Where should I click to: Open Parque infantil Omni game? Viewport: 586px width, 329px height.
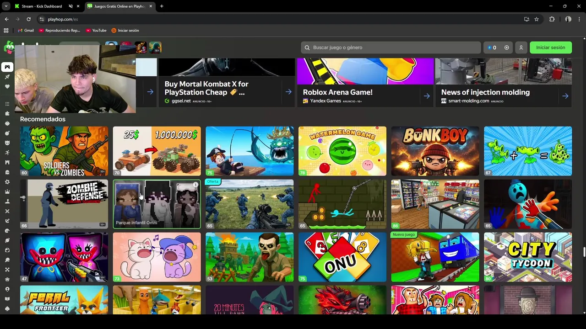click(157, 204)
